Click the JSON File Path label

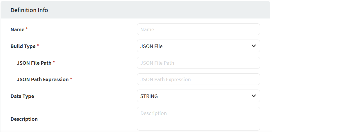coord(34,63)
